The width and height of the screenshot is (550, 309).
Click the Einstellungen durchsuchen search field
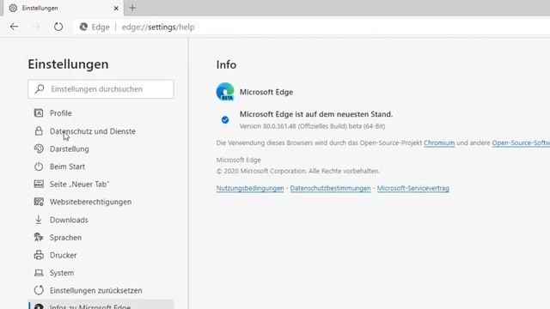(101, 89)
